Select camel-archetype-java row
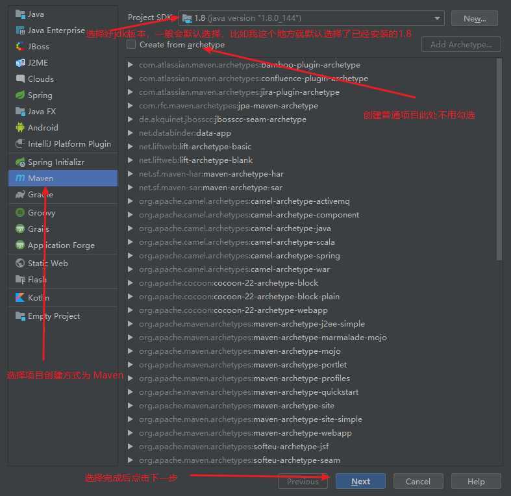This screenshot has width=511, height=496. click(310, 229)
